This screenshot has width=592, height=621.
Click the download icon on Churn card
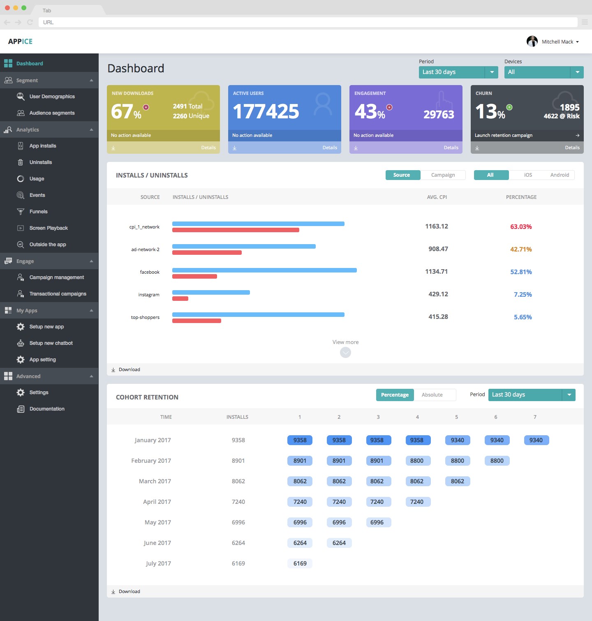477,148
